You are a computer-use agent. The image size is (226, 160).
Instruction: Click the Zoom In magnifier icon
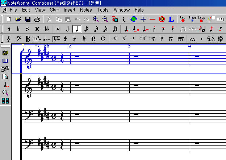point(96,19)
